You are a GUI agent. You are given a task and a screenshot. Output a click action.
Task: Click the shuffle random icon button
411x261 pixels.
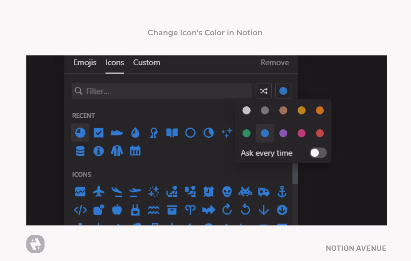(x=263, y=91)
